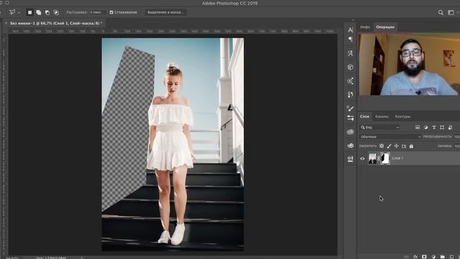Open the Glyphs panel icon
Screen dimensions: 460x259
[350, 53]
